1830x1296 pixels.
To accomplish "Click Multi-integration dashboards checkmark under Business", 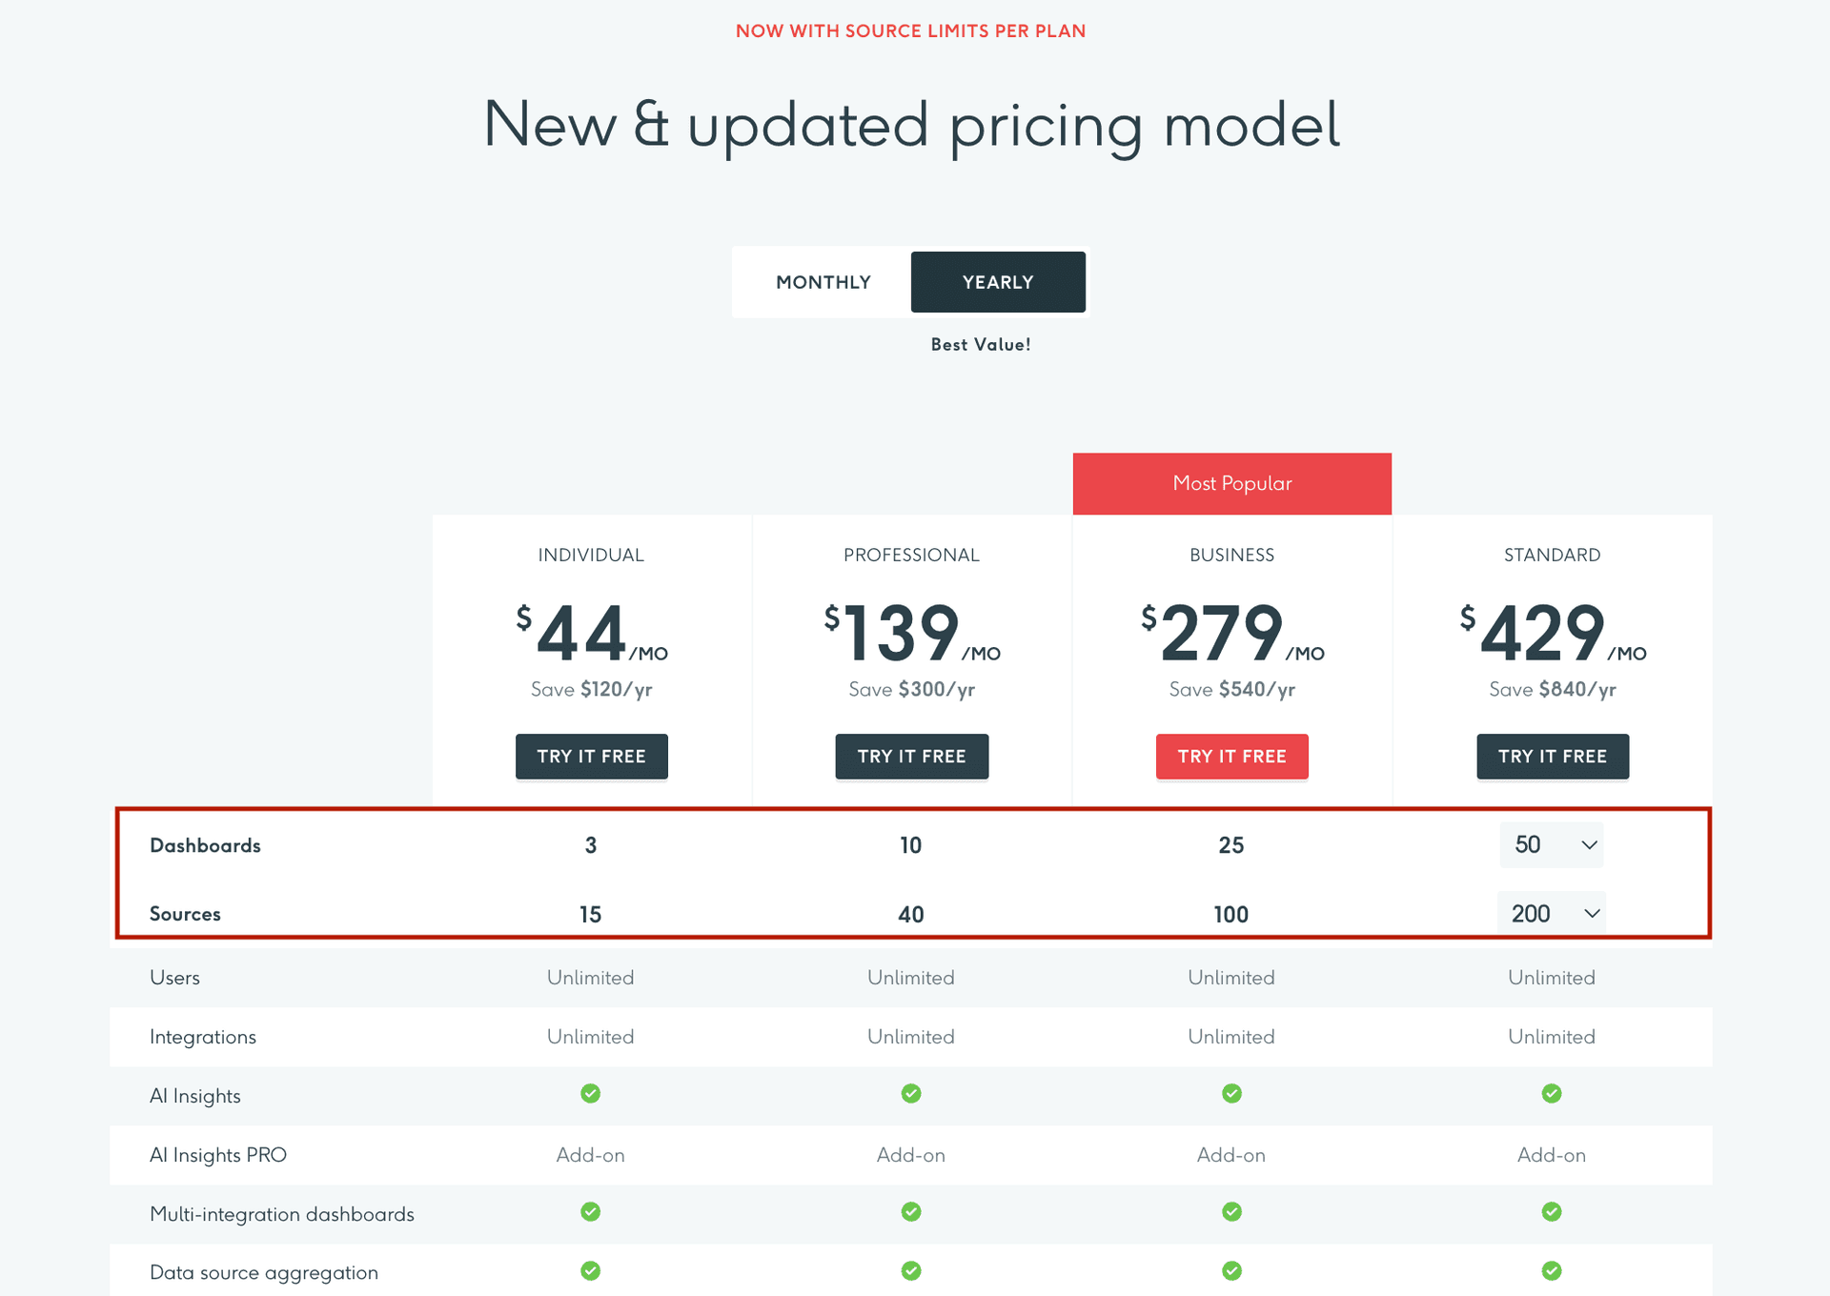I will pyautogui.click(x=1230, y=1213).
